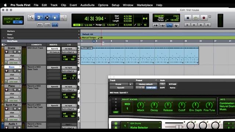235x132 pixels.
Task: Open plugin window Track selector 'Drums'
Action: [119, 84]
